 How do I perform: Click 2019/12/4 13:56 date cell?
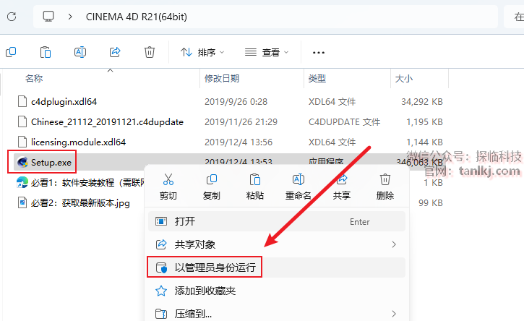(239, 142)
